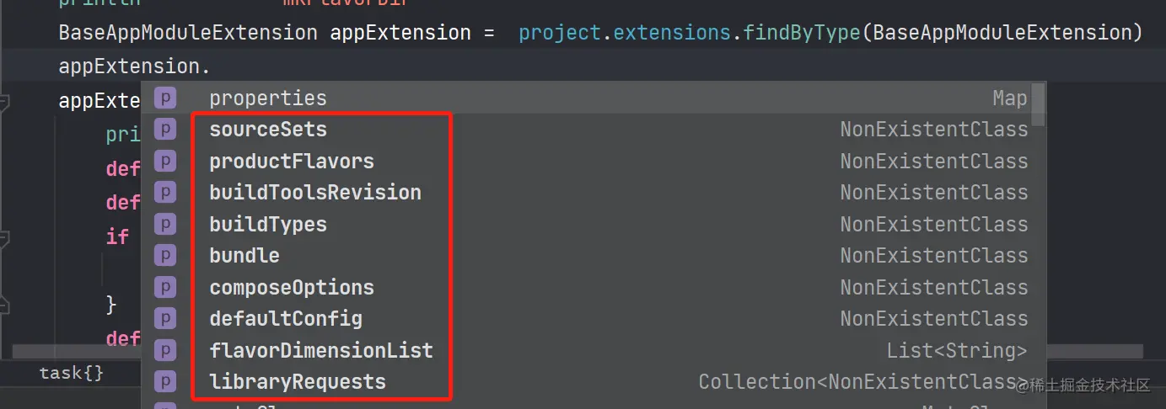This screenshot has height=409, width=1166.
Task: Click the property icon beside buildTypes
Action: [165, 224]
